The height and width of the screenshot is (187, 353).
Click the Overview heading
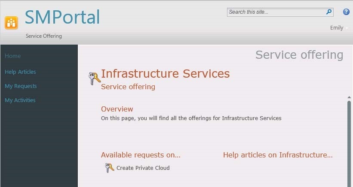117,109
